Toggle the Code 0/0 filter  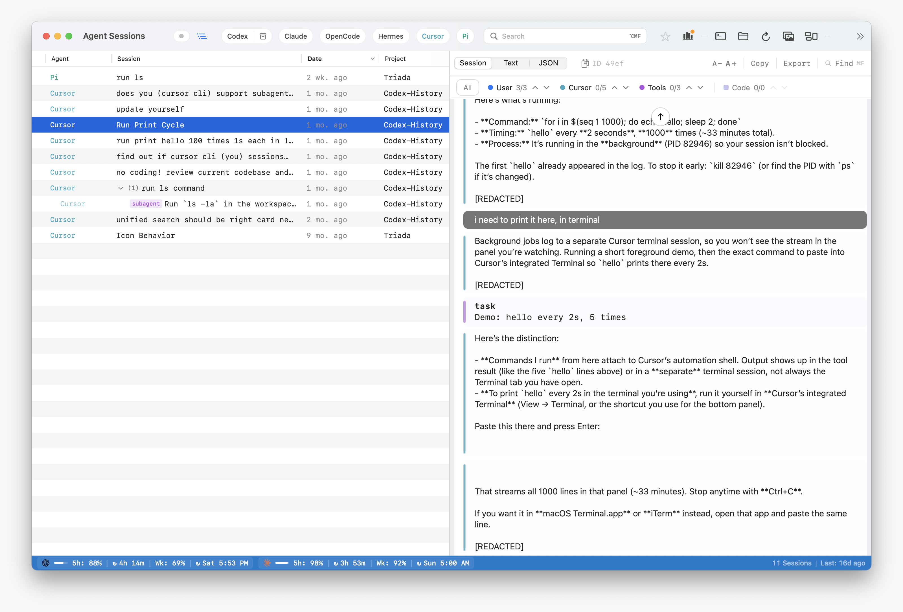point(744,88)
